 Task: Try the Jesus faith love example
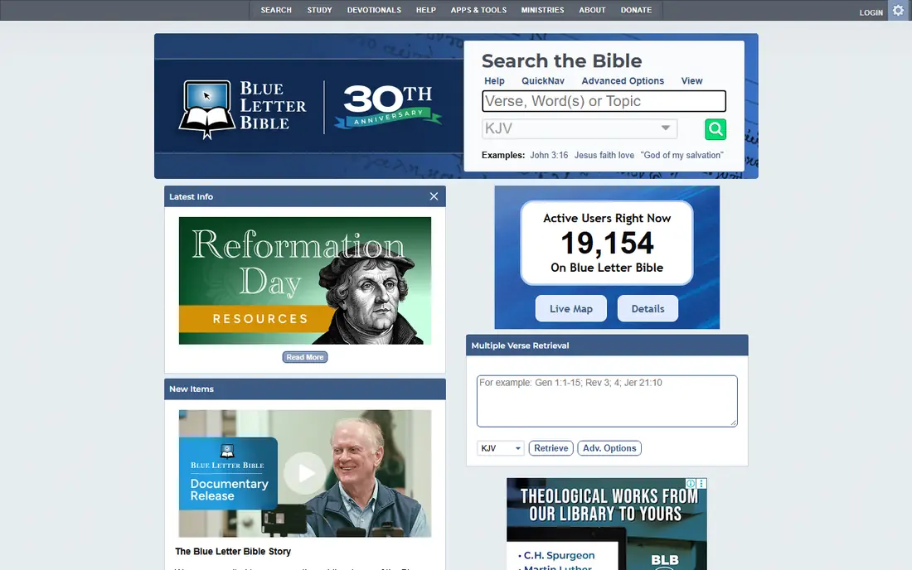604,155
